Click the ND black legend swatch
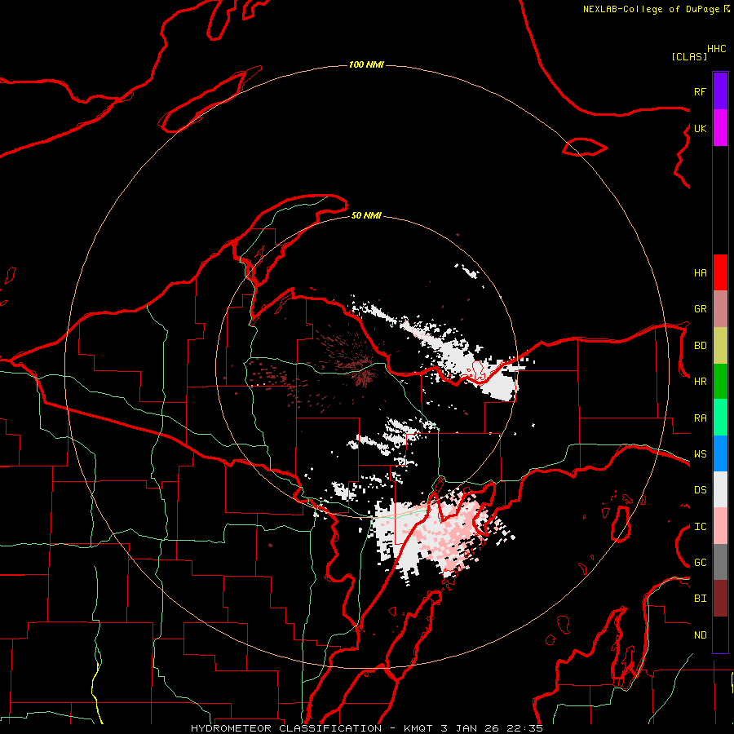Screen dimensions: 734x734 (720, 635)
